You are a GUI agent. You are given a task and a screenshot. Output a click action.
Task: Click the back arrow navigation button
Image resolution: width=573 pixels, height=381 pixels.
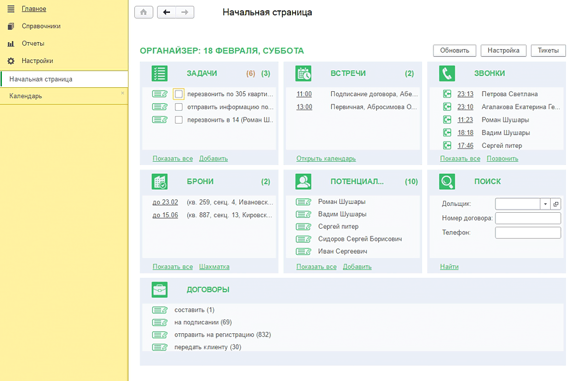(167, 12)
